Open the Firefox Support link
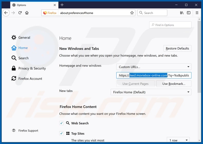Image resolution: width=203 pixels, height=144 pixels. click(28, 131)
